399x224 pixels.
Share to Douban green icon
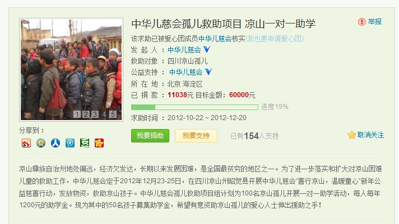85,143
